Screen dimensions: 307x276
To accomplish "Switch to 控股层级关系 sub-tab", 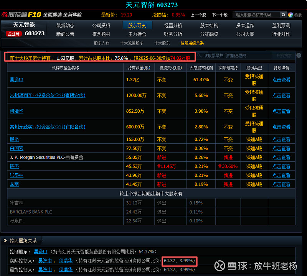I will coord(192,43).
